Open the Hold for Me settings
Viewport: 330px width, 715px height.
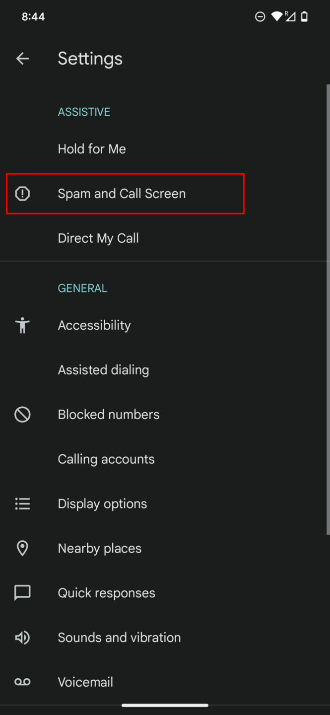(92, 148)
